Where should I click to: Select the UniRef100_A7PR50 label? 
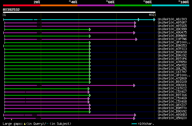tap(172, 62)
